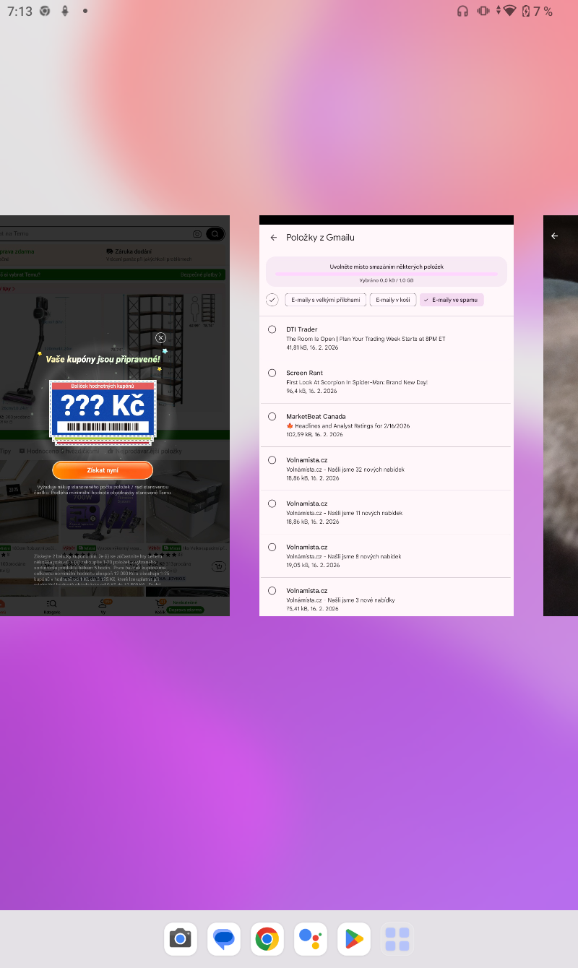Tap back arrow in rightmost app card
This screenshot has width=578, height=968.
[554, 236]
